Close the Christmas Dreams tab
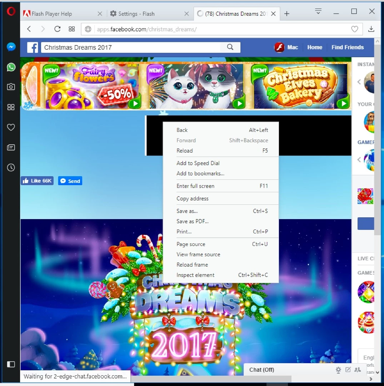Screen dimensions: 384x386 pos(273,14)
